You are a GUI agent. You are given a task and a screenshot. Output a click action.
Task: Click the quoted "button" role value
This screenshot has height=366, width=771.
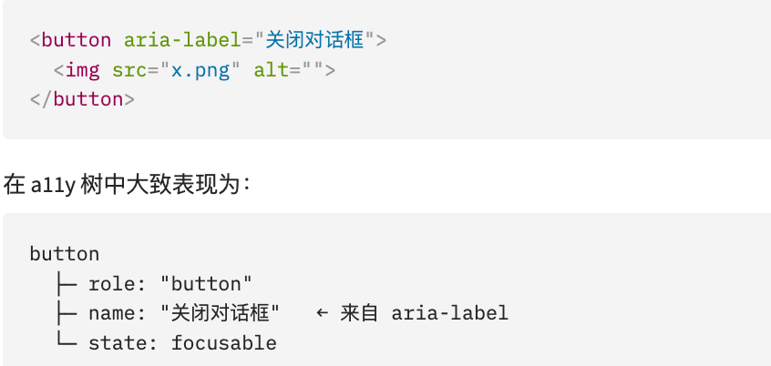pyautogui.click(x=206, y=283)
